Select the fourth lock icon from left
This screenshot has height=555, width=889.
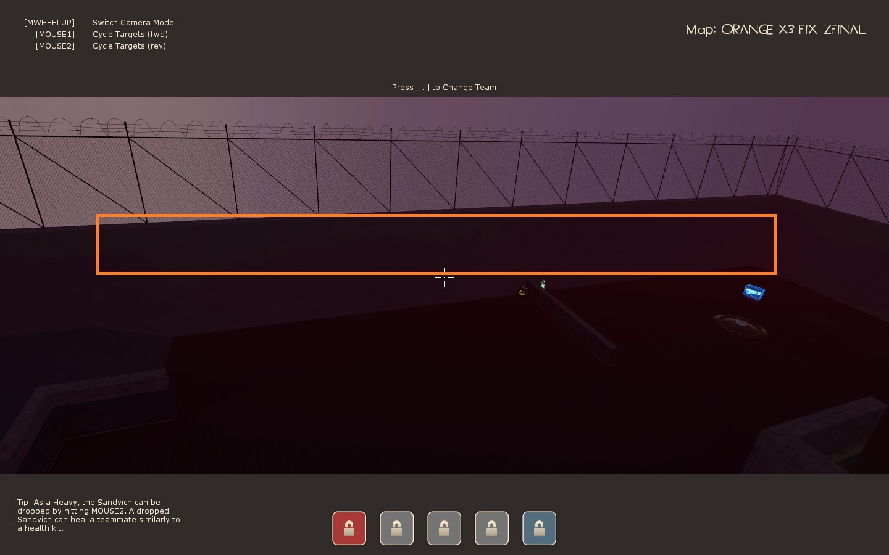tap(491, 528)
